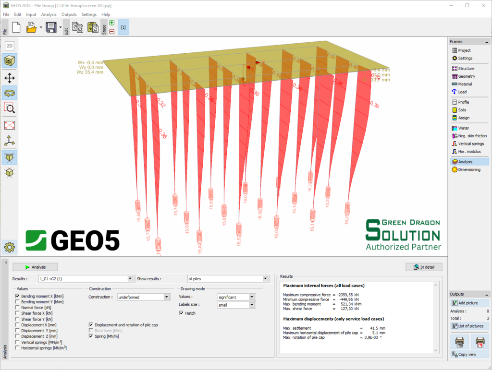Click the fit-to-view extents icon

pos(10,125)
